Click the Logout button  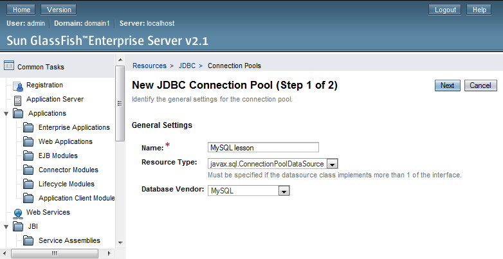[x=445, y=10]
